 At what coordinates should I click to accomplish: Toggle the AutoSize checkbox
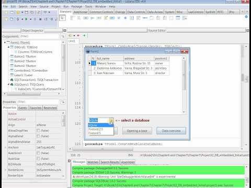[38, 159]
